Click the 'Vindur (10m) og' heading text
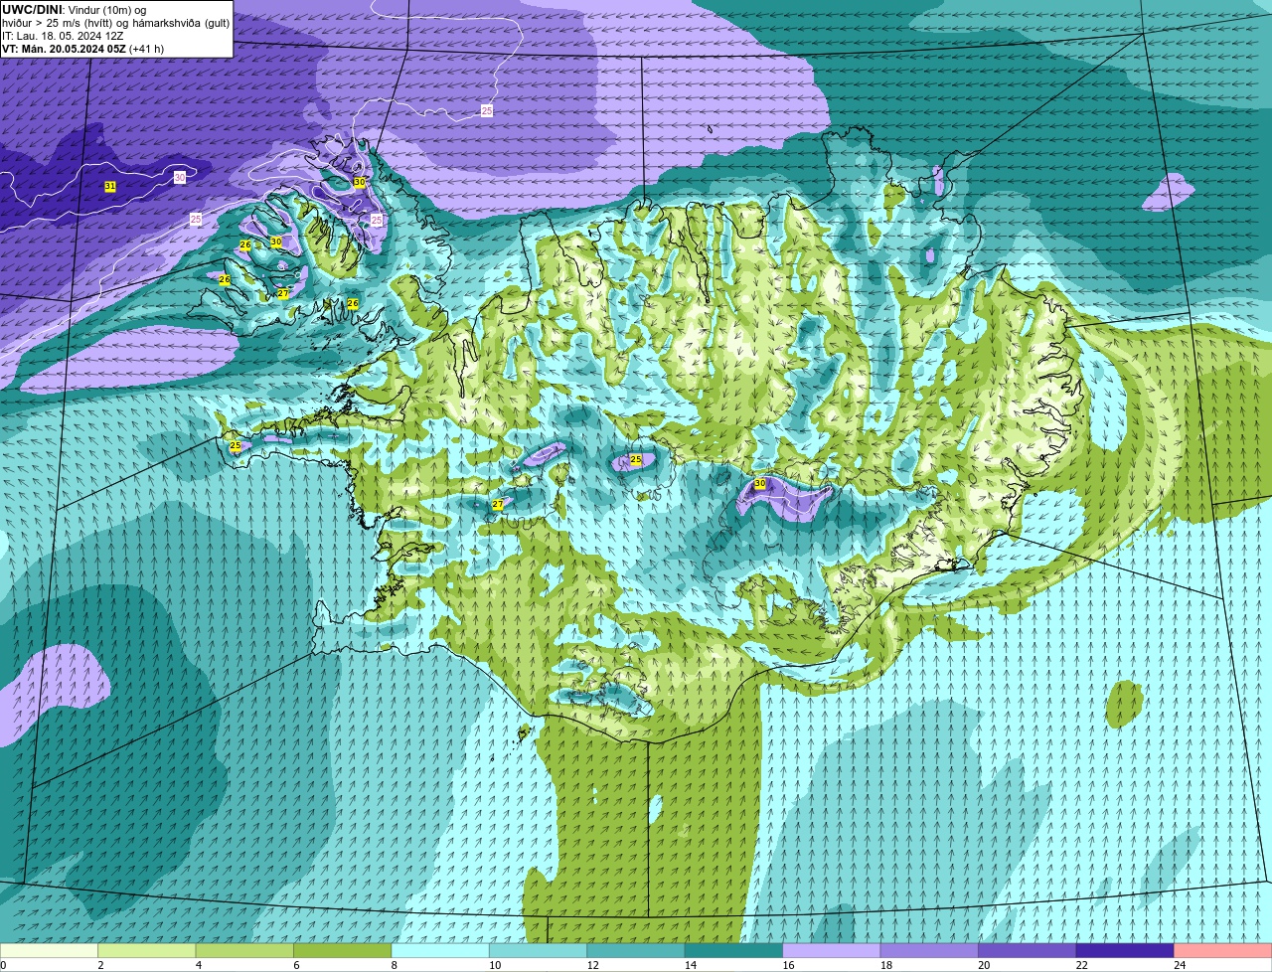Viewport: 1272px width, 972px height. pos(106,10)
